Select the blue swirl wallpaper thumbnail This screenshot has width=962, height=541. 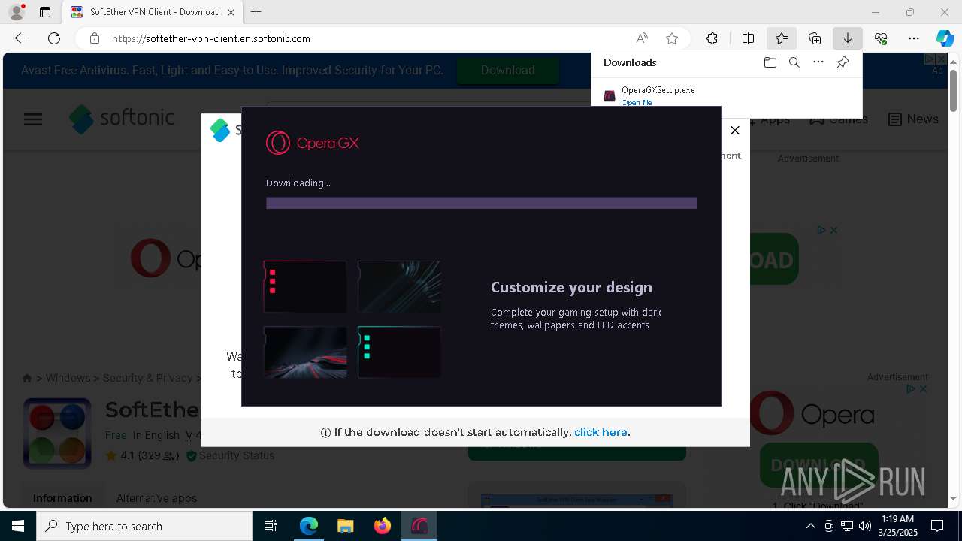click(399, 286)
